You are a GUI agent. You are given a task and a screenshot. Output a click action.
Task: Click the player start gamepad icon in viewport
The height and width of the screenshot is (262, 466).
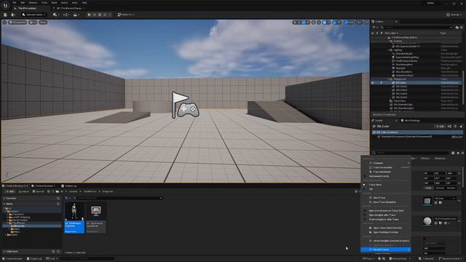[188, 110]
